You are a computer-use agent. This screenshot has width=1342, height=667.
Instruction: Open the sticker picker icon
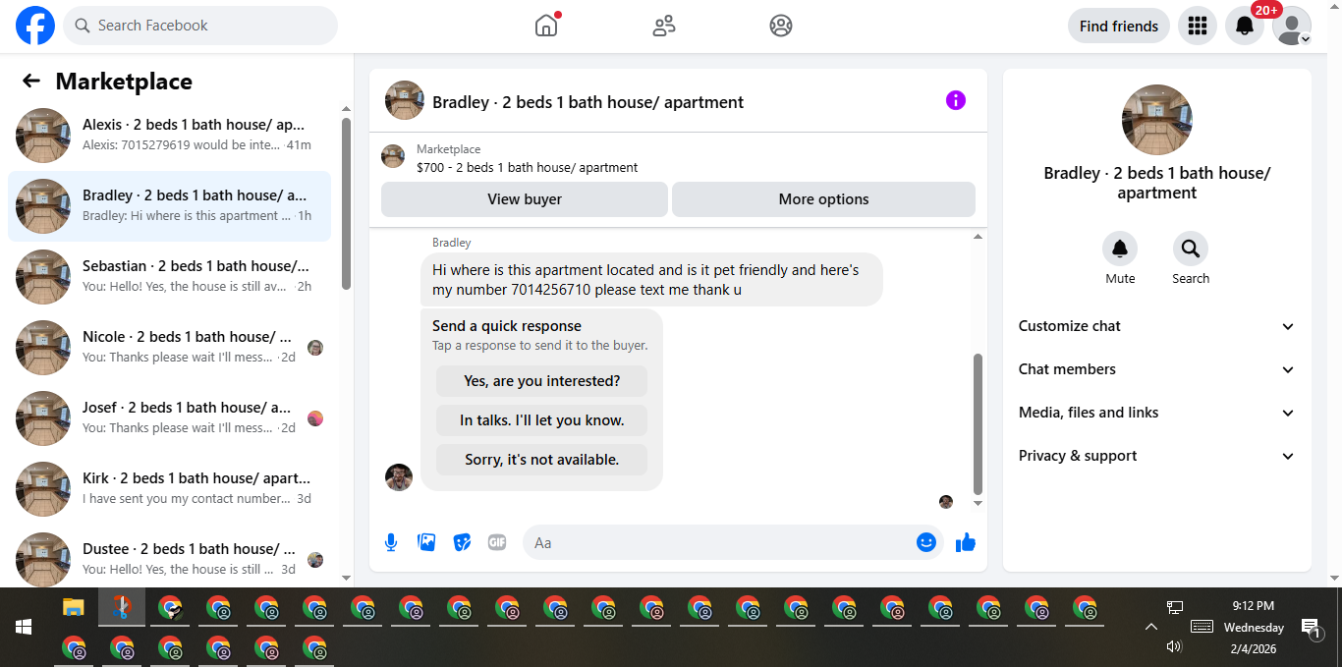462,542
